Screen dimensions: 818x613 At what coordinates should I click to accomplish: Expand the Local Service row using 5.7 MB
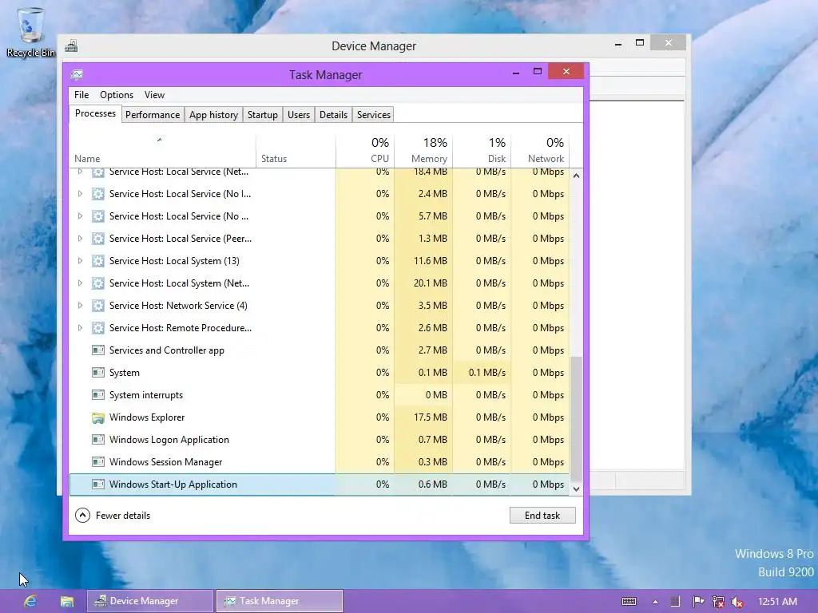pyautogui.click(x=80, y=216)
